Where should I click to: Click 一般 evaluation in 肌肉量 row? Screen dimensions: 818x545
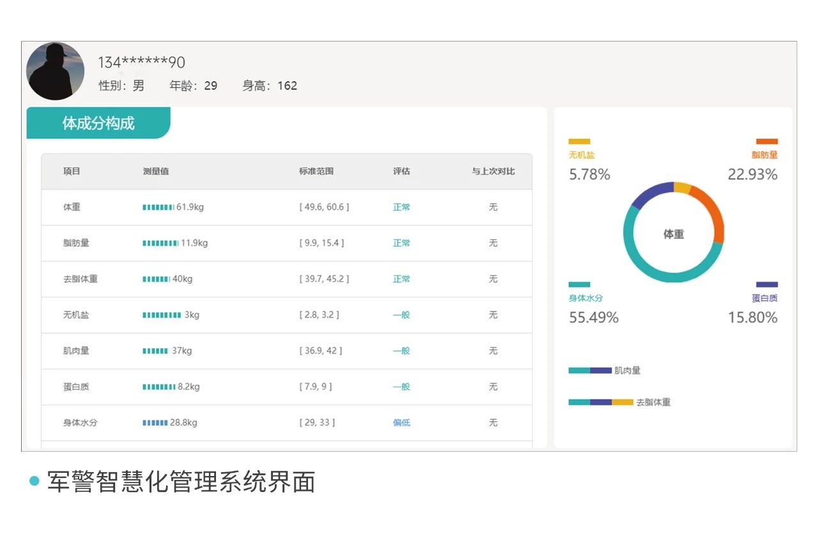pos(401,351)
